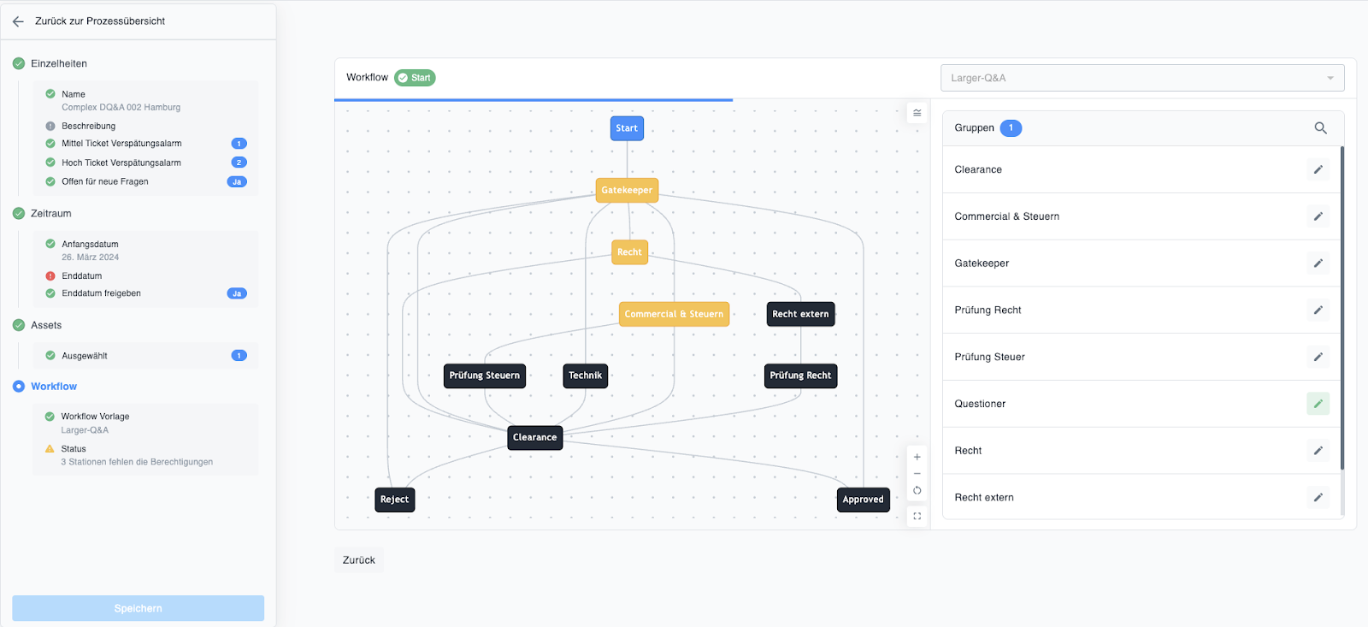
Task: Select the Commercial & Steuern node
Action: (x=674, y=314)
